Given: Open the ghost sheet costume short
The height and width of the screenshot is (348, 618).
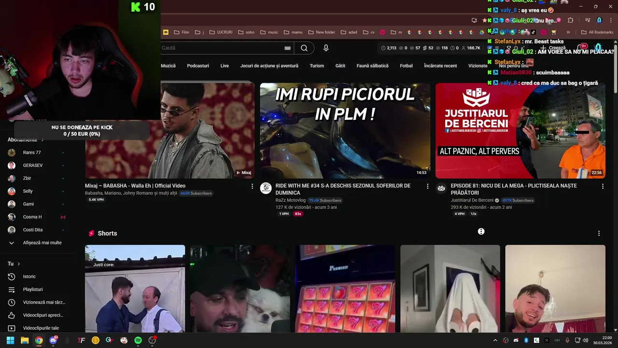Looking at the screenshot, I should tap(450, 289).
